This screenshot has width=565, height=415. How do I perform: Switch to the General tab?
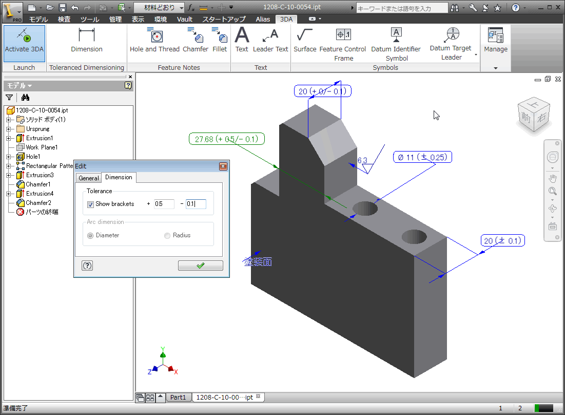pyautogui.click(x=88, y=178)
